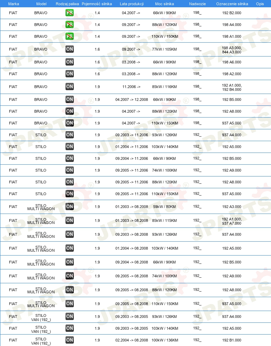Click the ON icon in the 01.2004 -> 08.2008 row

click(69, 248)
